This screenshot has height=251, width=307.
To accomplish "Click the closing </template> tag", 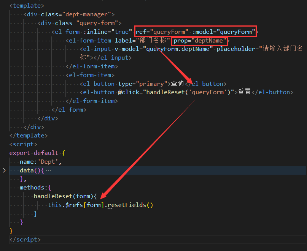I will [29, 136].
